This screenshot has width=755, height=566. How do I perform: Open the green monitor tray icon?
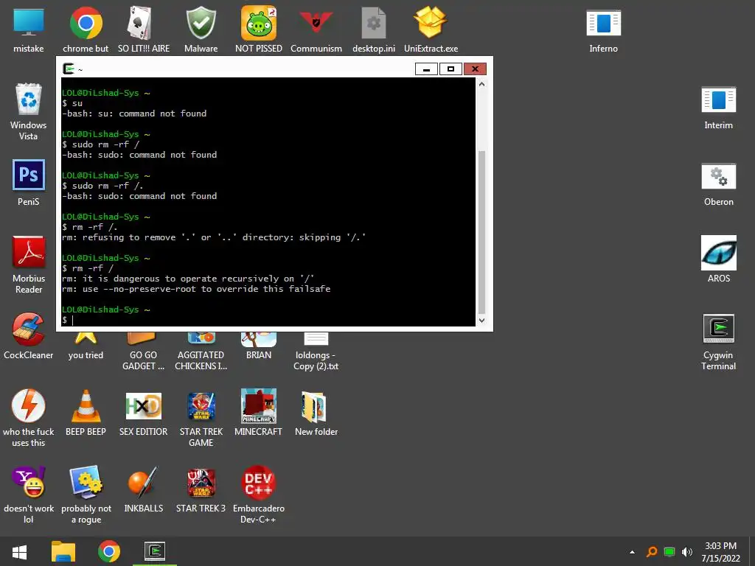669,552
